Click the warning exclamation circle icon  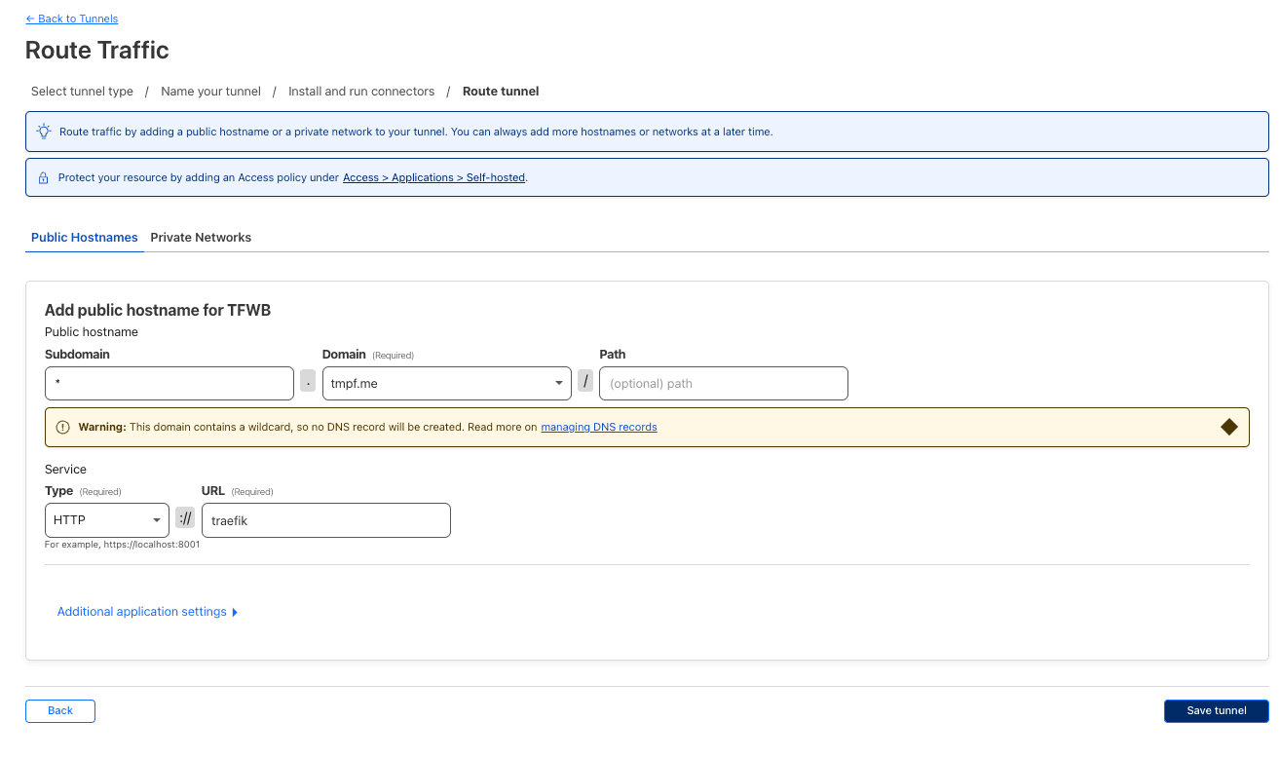[63, 427]
